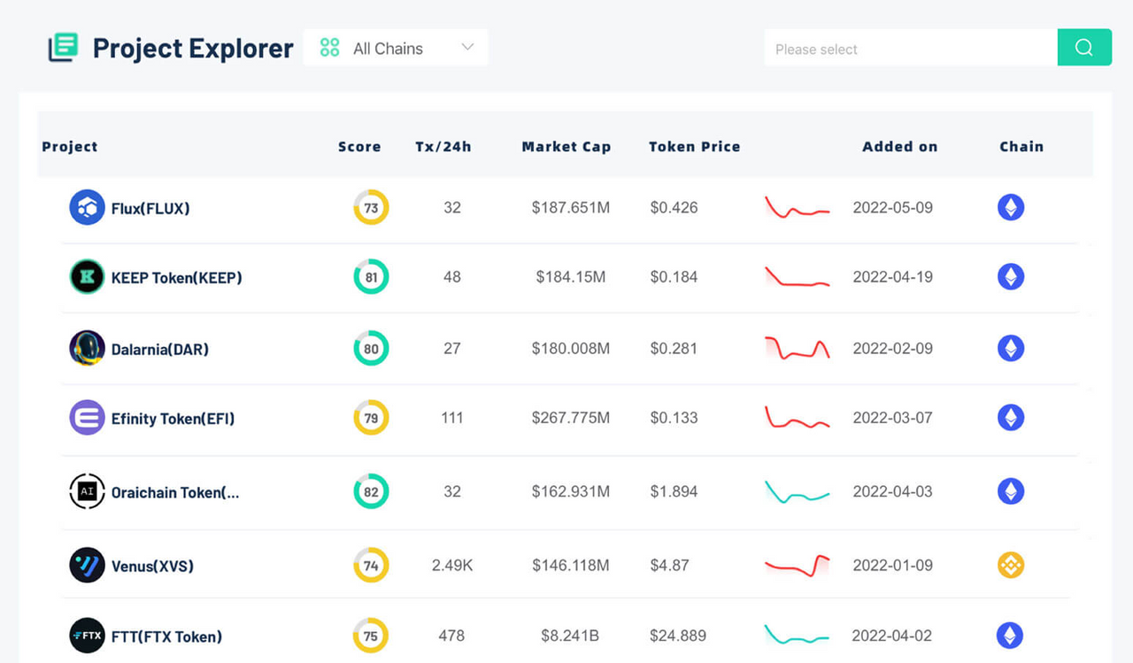Sort by the Market Cap column header

566,147
